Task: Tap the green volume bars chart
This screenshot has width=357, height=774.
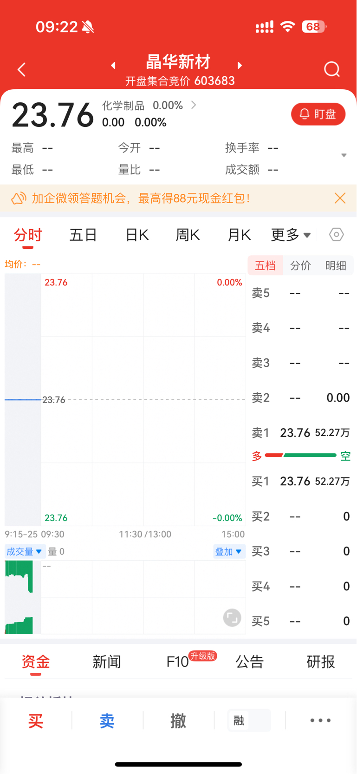Action: pyautogui.click(x=19, y=597)
